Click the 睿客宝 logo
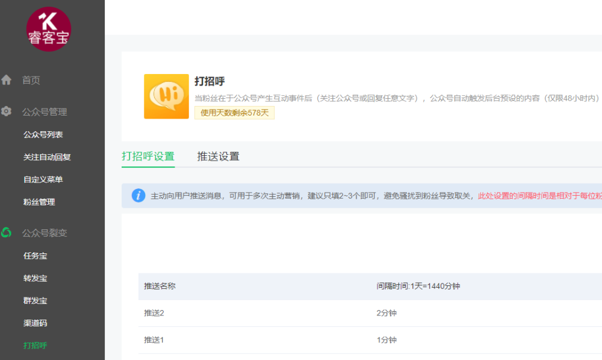This screenshot has width=602, height=360. click(x=49, y=29)
